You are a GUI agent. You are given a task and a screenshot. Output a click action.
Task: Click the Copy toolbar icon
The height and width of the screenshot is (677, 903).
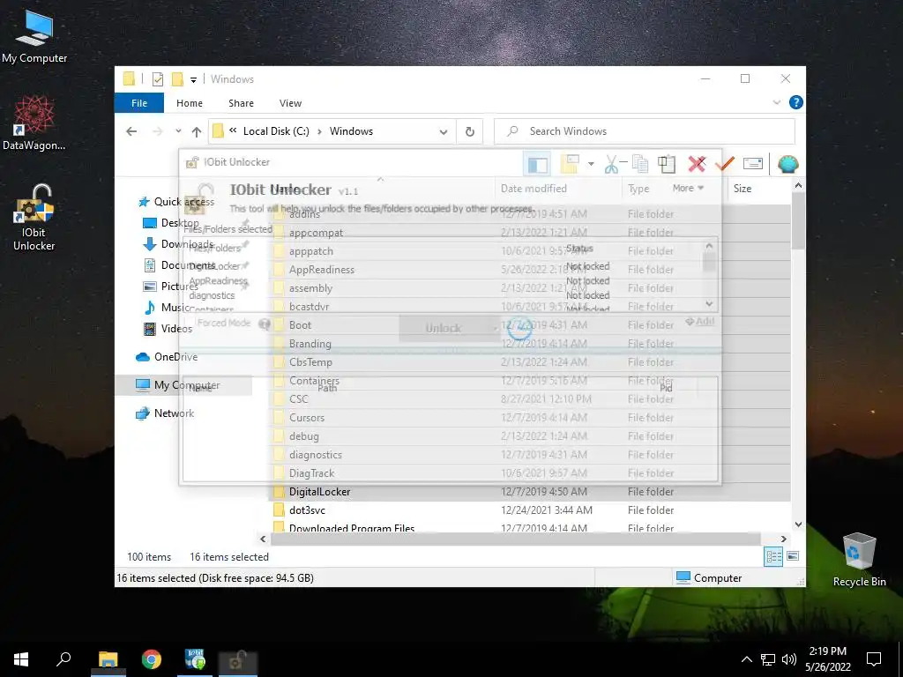pyautogui.click(x=640, y=164)
